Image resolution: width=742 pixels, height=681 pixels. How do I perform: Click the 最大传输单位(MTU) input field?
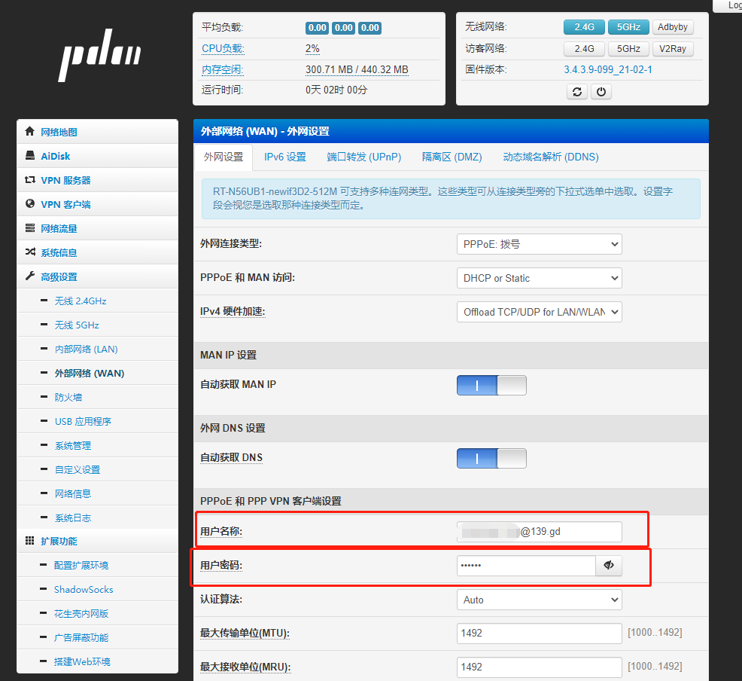click(539, 633)
